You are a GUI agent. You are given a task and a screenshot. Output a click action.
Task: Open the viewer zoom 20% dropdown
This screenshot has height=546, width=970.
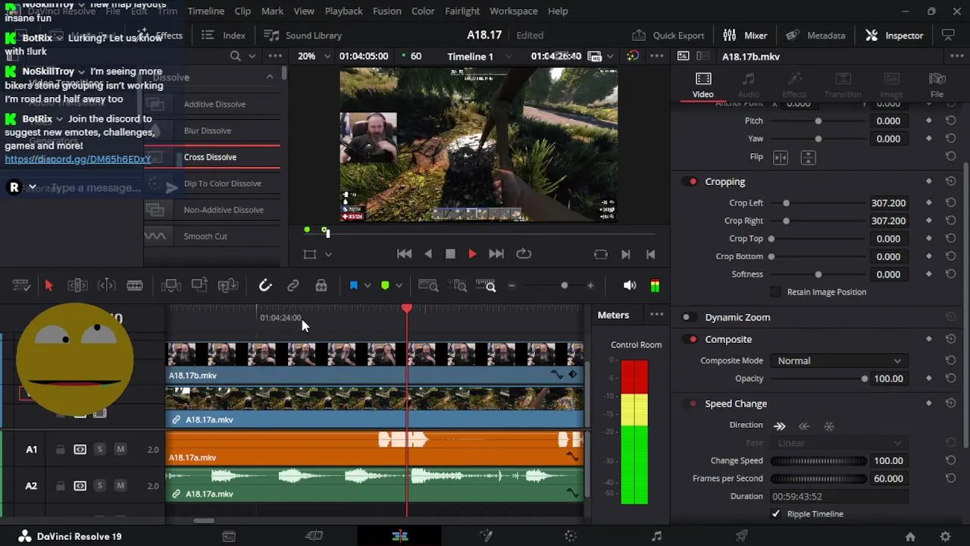coord(314,56)
